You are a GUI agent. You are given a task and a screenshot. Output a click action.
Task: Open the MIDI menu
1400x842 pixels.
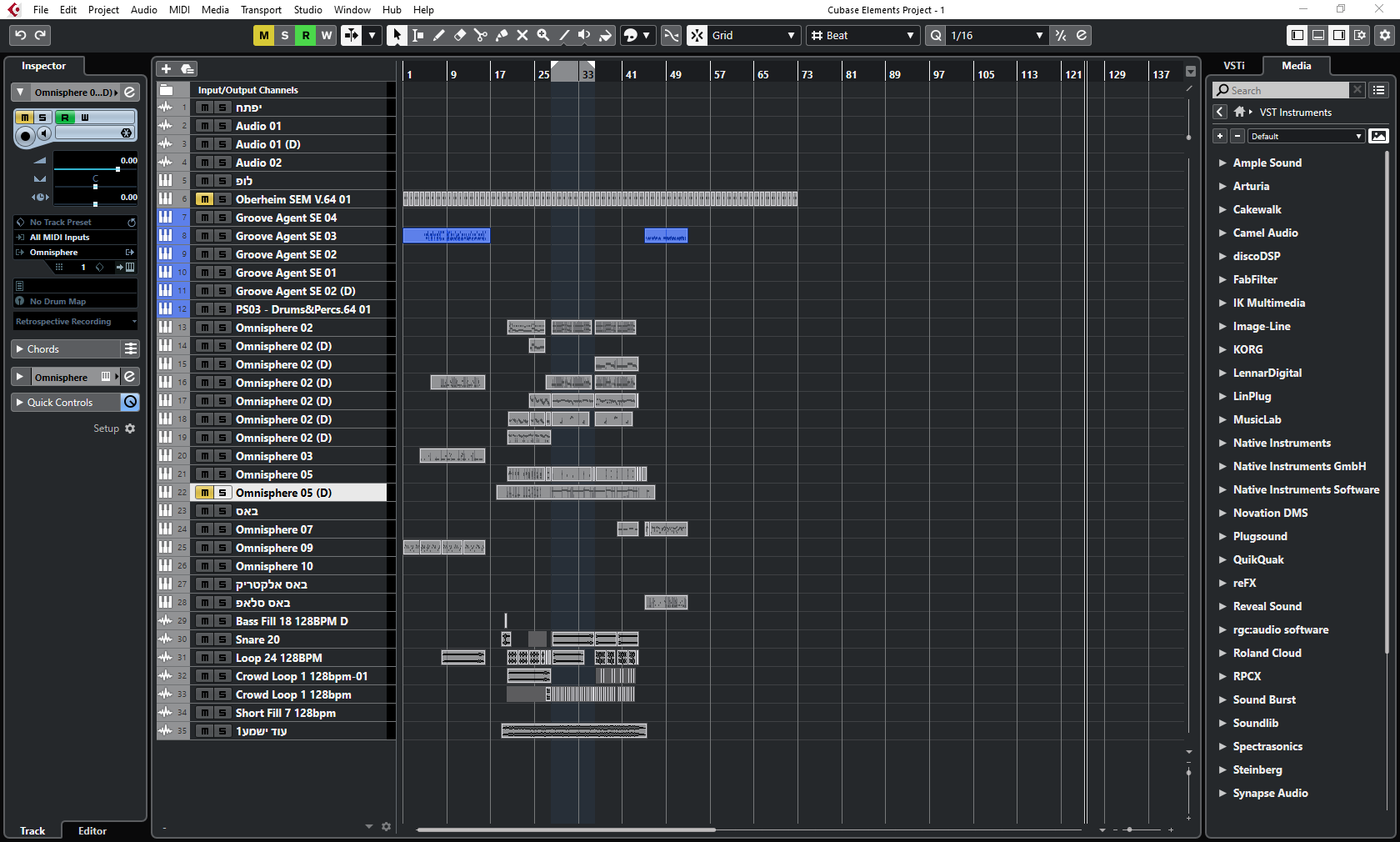pos(179,10)
